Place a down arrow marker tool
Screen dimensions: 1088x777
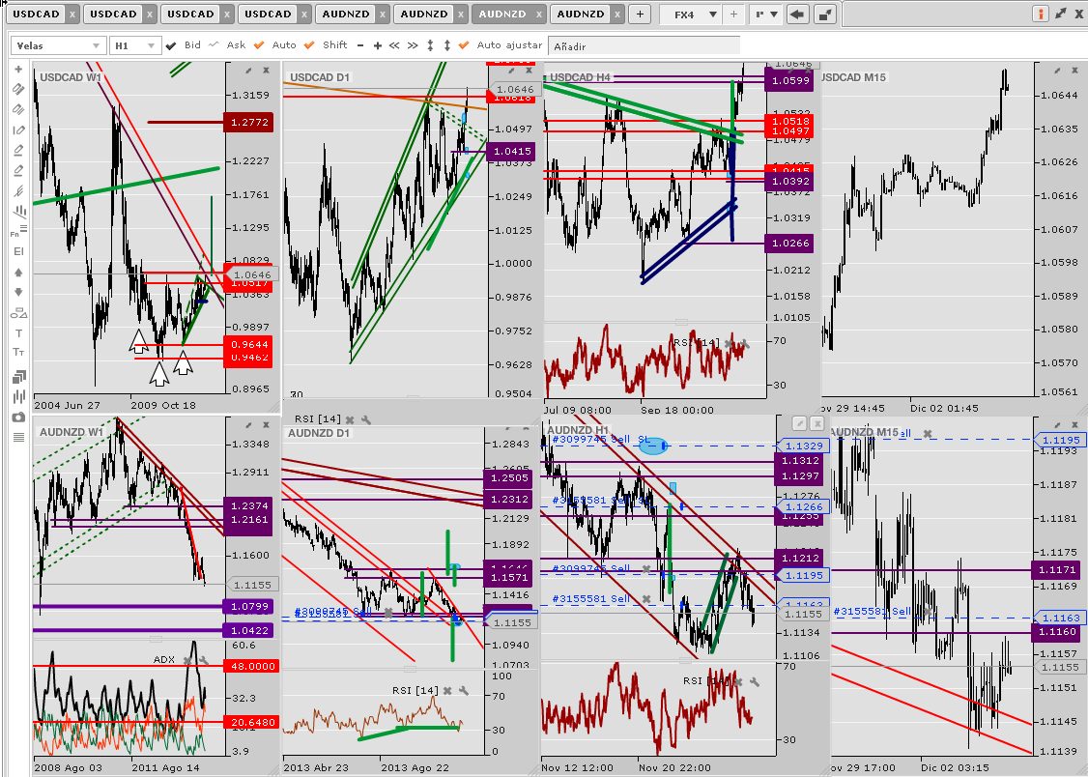coord(18,292)
